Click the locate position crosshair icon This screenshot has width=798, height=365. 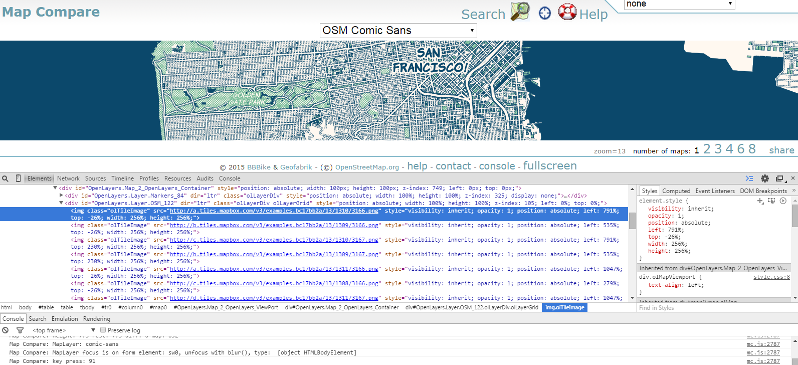tap(544, 13)
